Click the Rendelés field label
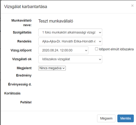Viewport: 136px width, 125px height. (x=24, y=41)
